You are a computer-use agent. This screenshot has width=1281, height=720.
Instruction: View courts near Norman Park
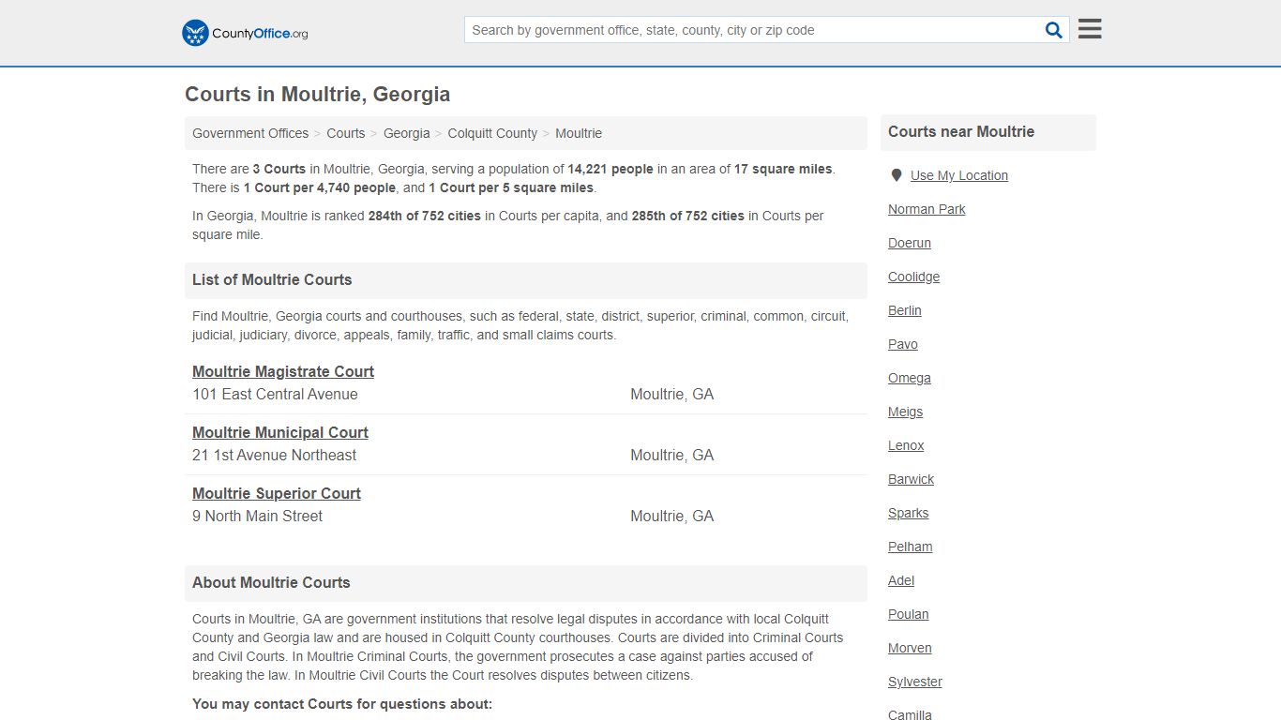coord(927,209)
